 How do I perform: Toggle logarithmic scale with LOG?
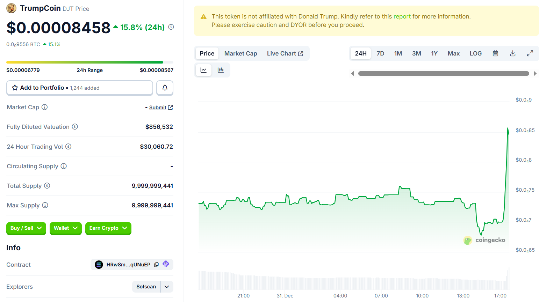click(475, 53)
